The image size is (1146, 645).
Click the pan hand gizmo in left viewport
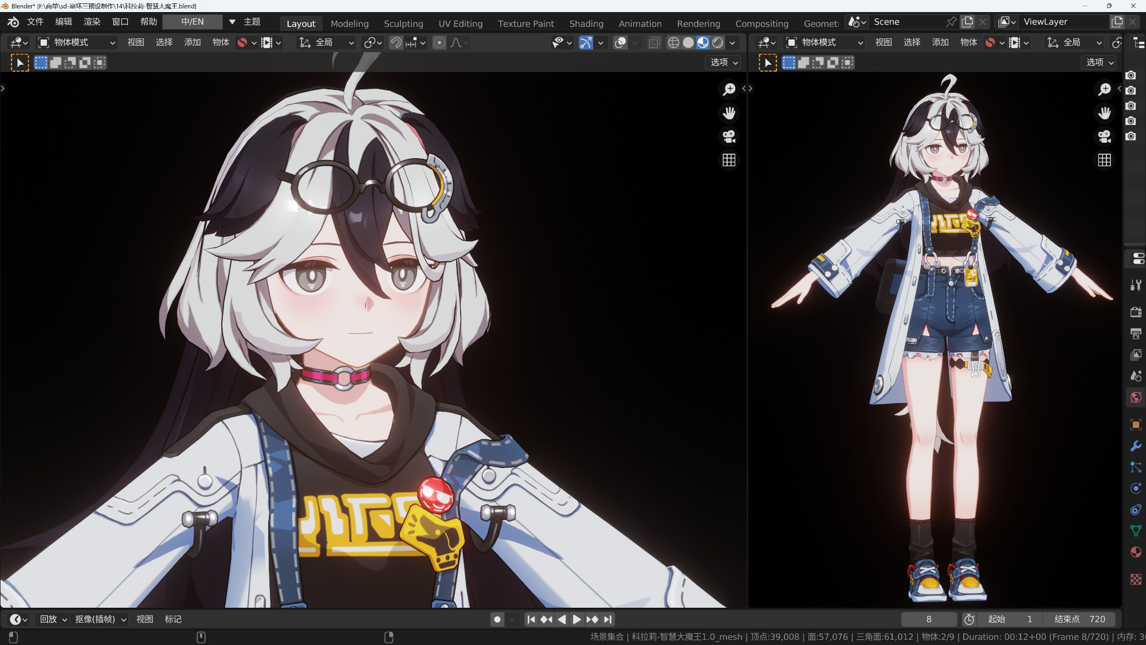[729, 113]
